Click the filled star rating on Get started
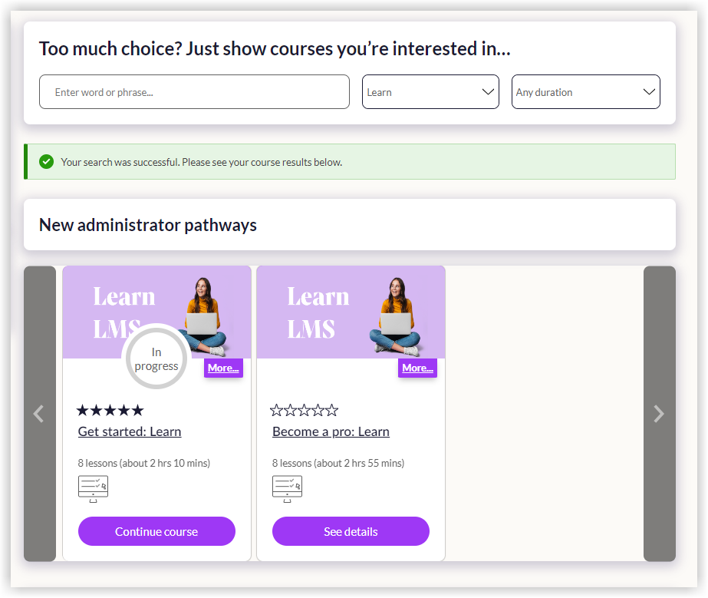The height and width of the screenshot is (598, 708). [x=110, y=410]
